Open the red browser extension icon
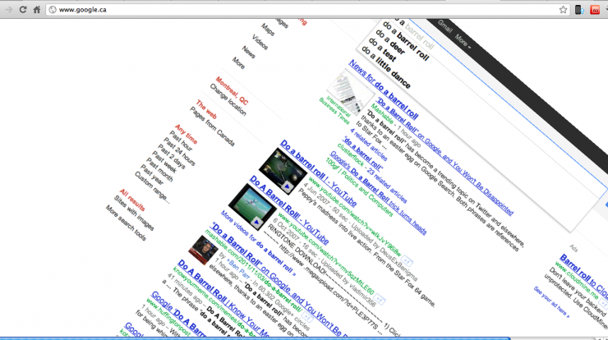Screen dimensions: 608x340 (595, 10)
